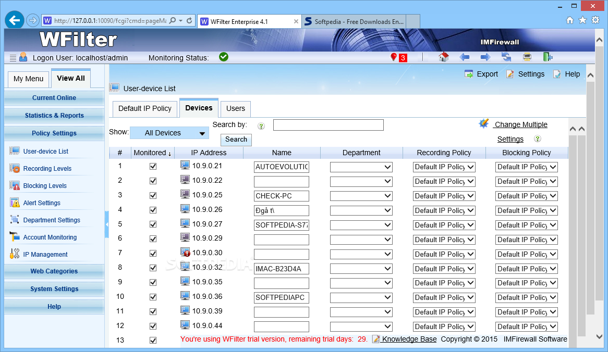Open Blocking Policy dropdown for 10.9.0.32
This screenshot has height=352, width=608.
526,269
